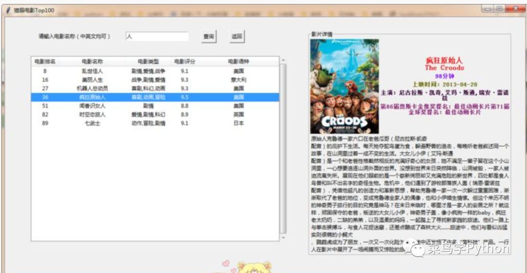The width and height of the screenshot is (527, 273).
Task: Click the 电影评分 column header
Action: point(184,61)
